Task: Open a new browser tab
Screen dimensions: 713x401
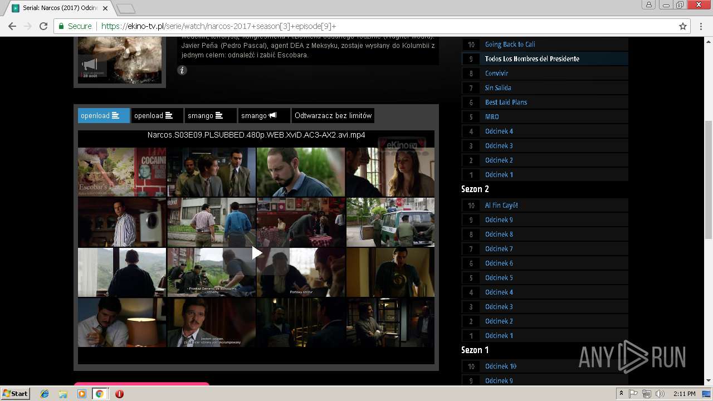Action: pos(126,8)
